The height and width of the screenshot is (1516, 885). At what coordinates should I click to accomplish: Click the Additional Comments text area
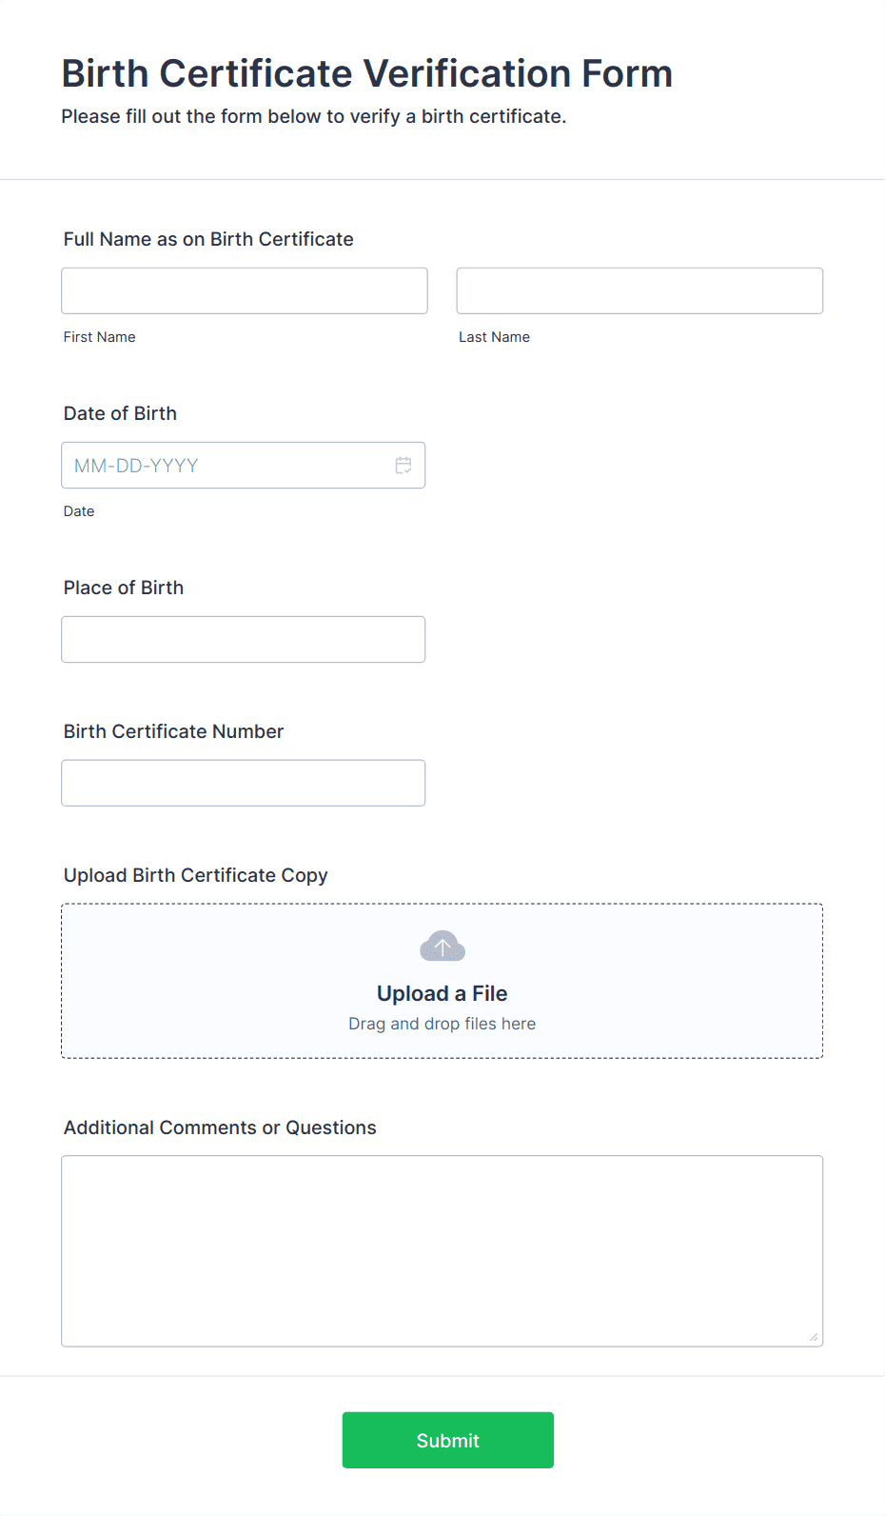point(442,1247)
